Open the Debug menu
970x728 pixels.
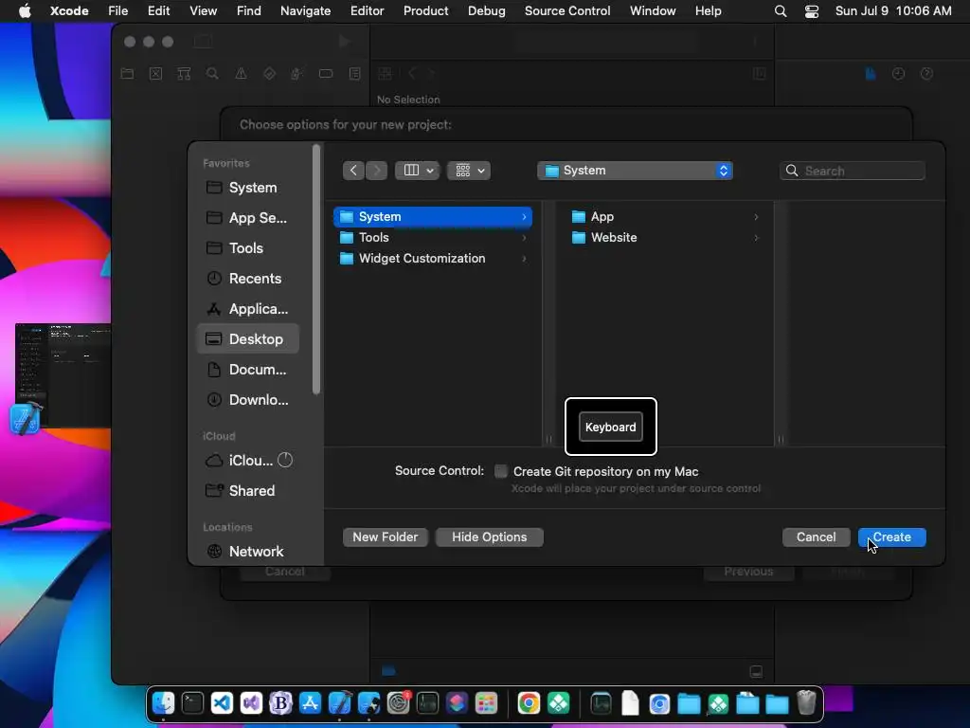[x=486, y=11]
